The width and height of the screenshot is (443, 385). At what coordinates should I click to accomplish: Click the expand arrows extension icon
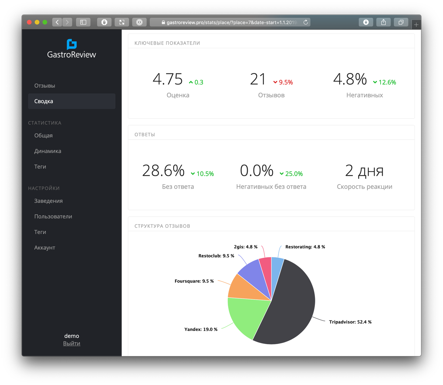coord(122,22)
